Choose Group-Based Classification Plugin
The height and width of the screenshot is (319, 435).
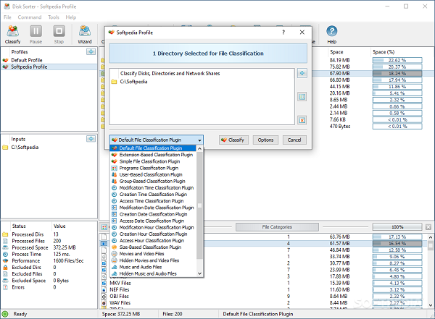[153, 182]
